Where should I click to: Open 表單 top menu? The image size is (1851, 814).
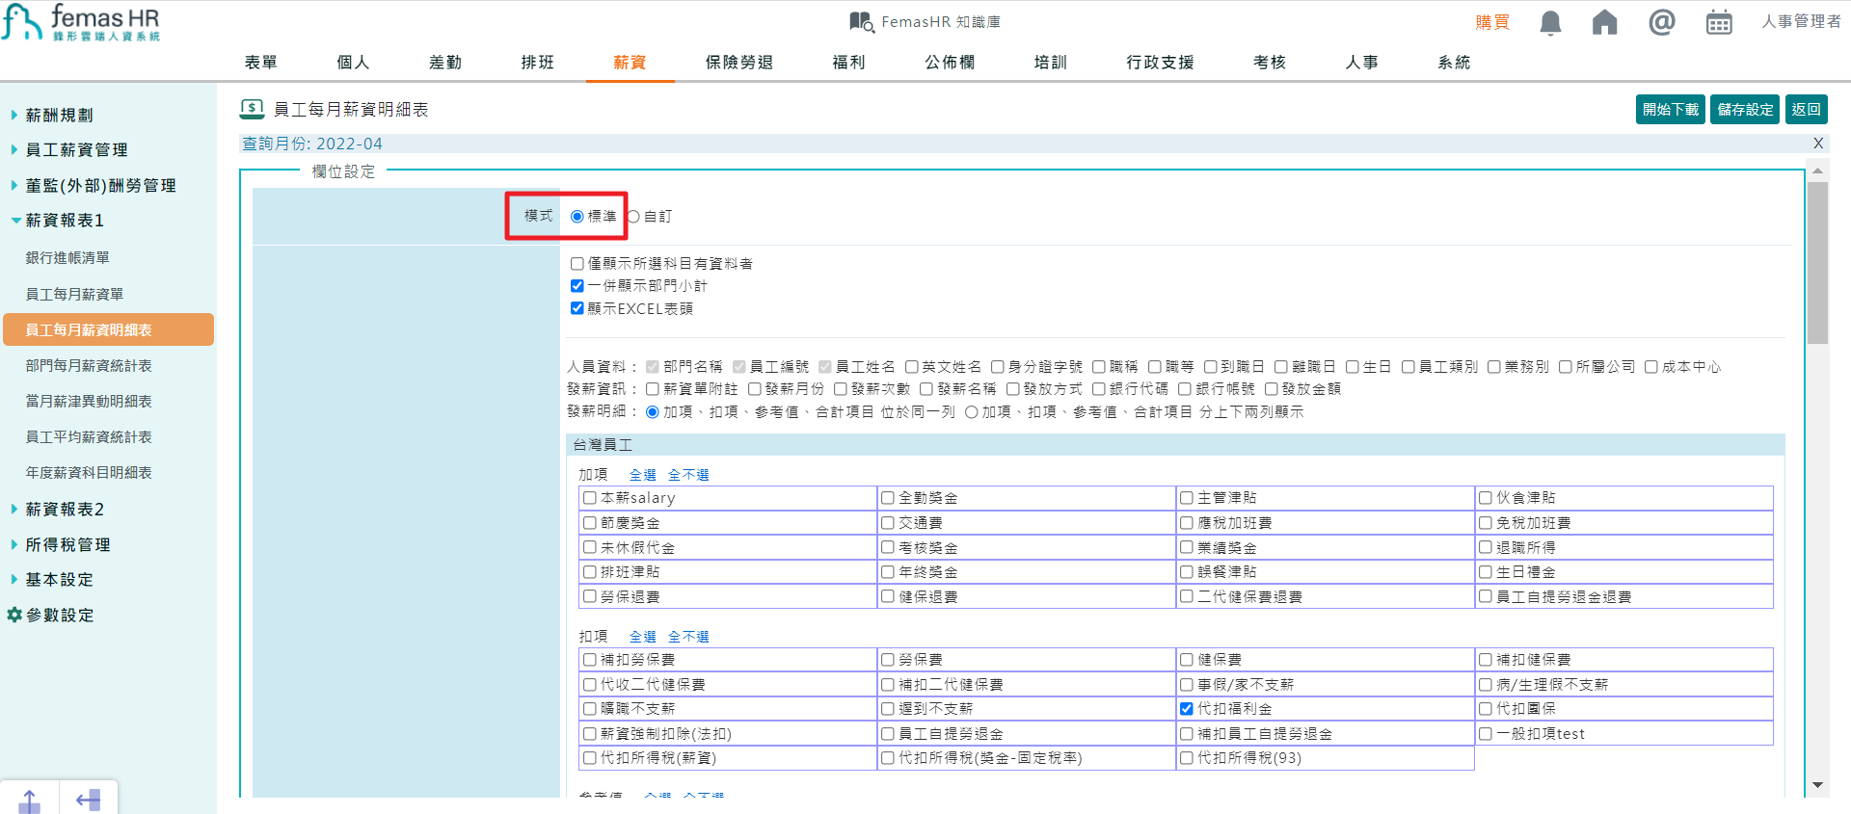click(260, 62)
